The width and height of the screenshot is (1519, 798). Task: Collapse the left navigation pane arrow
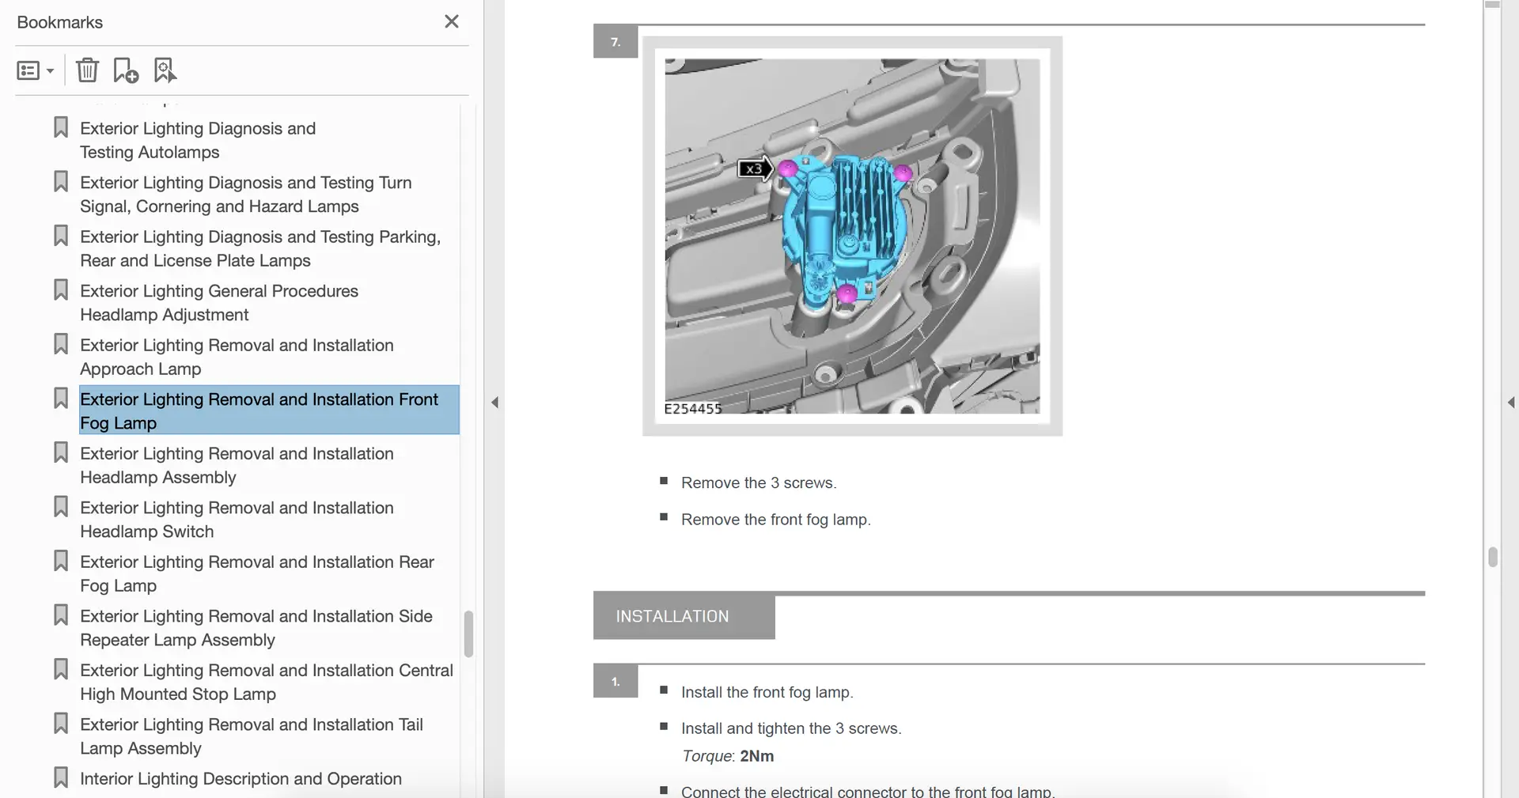pos(495,403)
